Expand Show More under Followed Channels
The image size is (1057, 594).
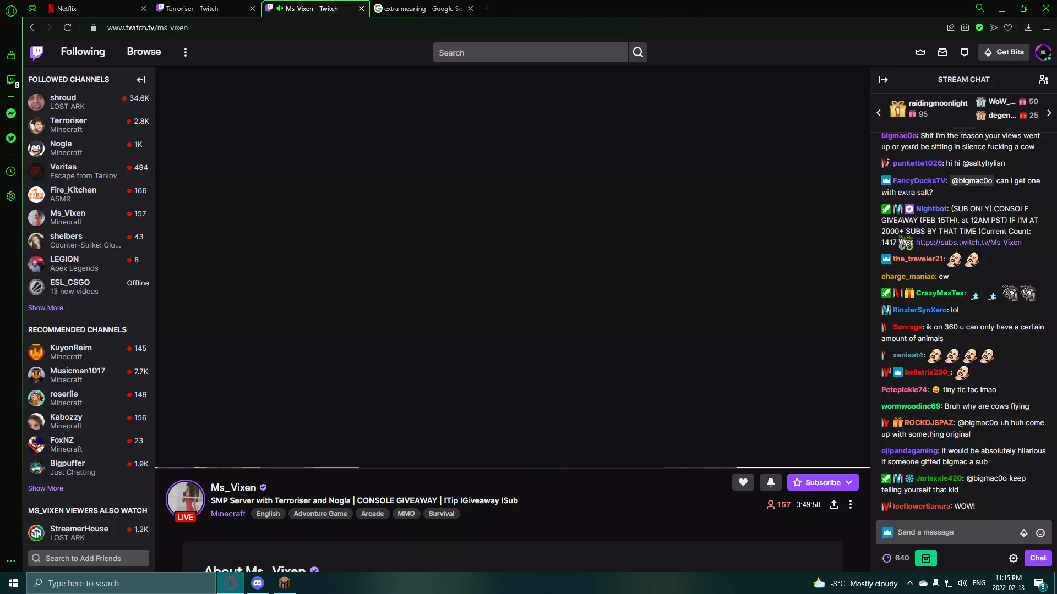pyautogui.click(x=46, y=307)
